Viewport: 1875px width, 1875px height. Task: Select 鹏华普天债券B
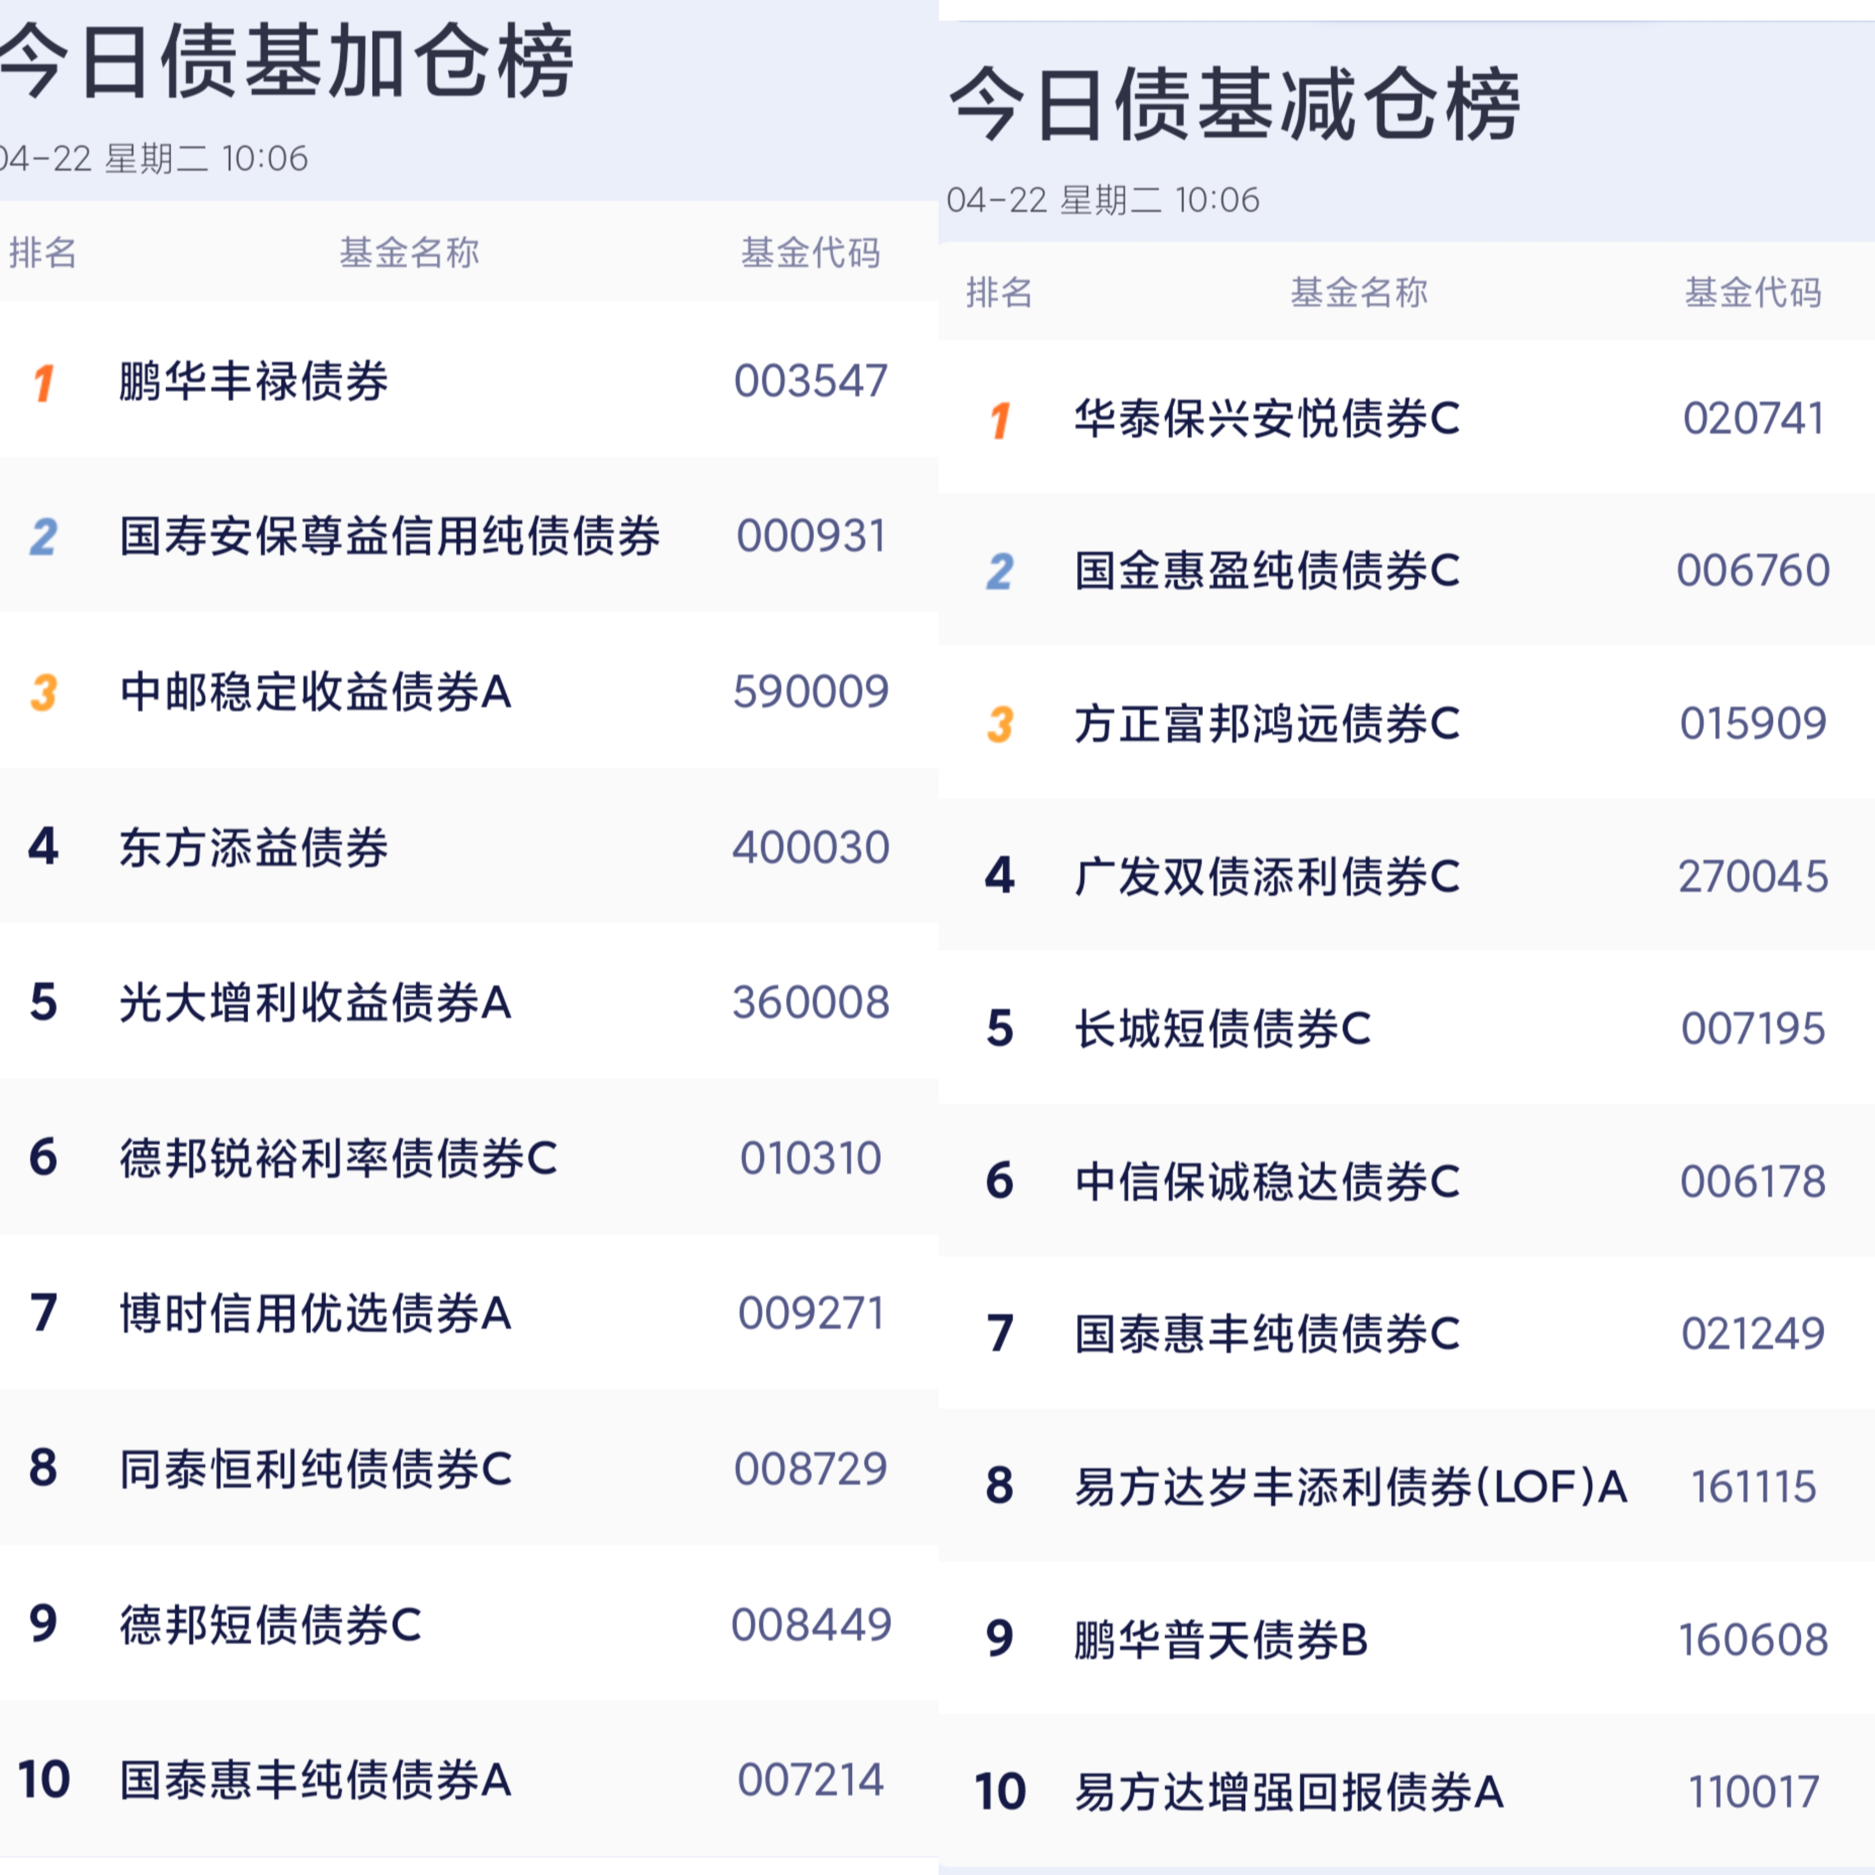point(1220,1640)
